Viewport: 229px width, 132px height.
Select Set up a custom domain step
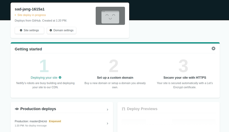coord(115,78)
